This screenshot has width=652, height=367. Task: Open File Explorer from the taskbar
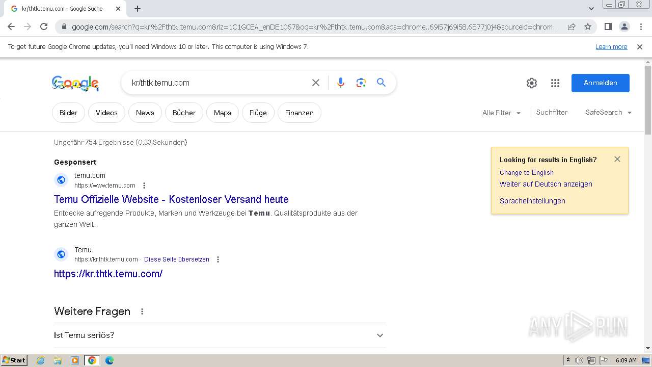pos(58,360)
